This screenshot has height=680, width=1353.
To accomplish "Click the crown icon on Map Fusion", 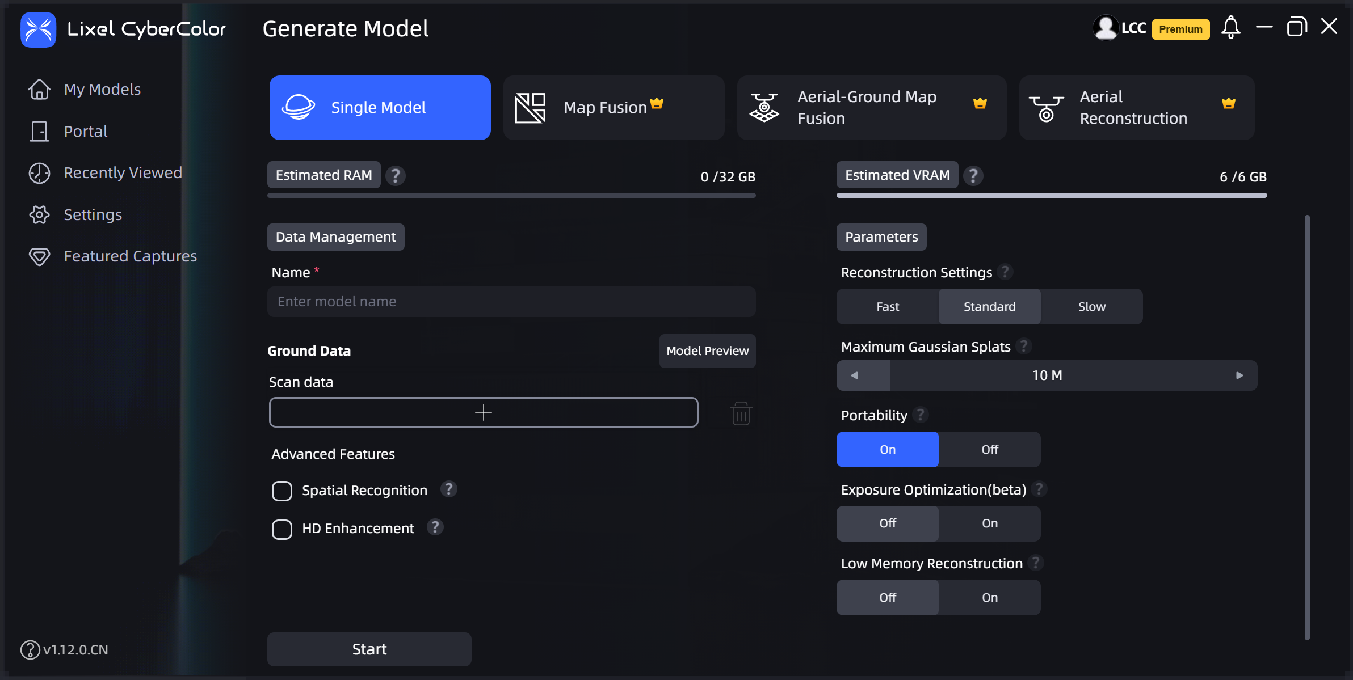I will [x=657, y=103].
